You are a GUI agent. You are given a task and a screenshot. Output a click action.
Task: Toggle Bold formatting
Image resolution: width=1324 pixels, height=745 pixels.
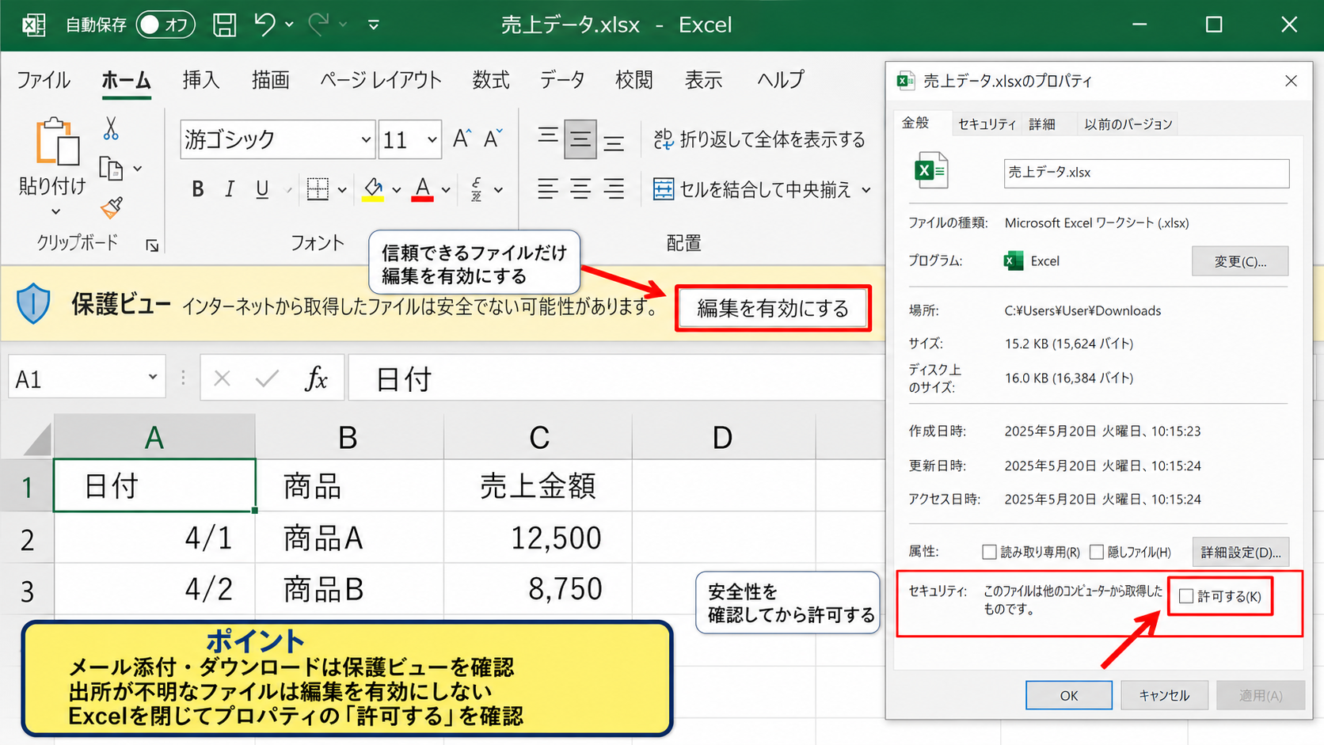point(198,189)
